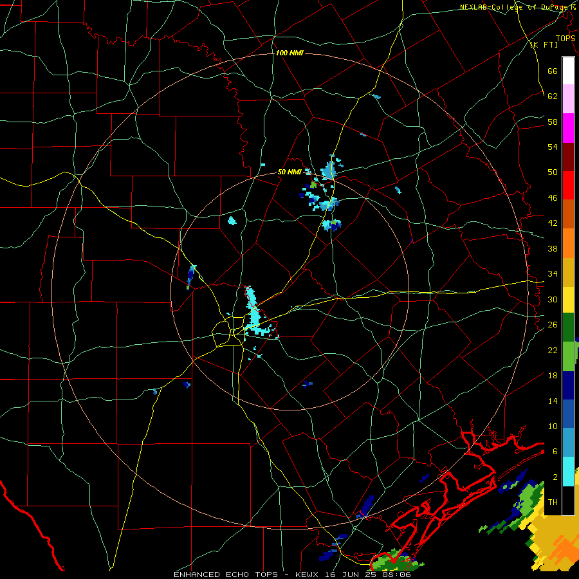The width and height of the screenshot is (579, 579).
Task: Click the light blue legend swatch near 6
Action: (568, 443)
